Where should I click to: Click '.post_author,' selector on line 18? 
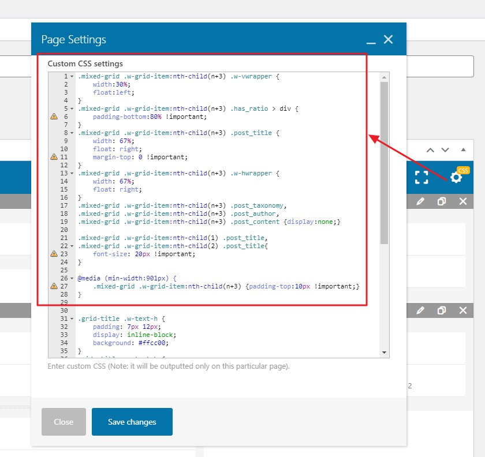click(x=255, y=213)
